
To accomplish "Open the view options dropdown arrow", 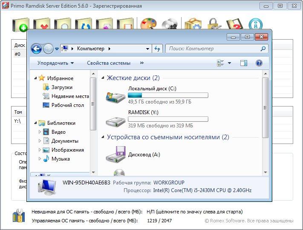I will click(229, 63).
